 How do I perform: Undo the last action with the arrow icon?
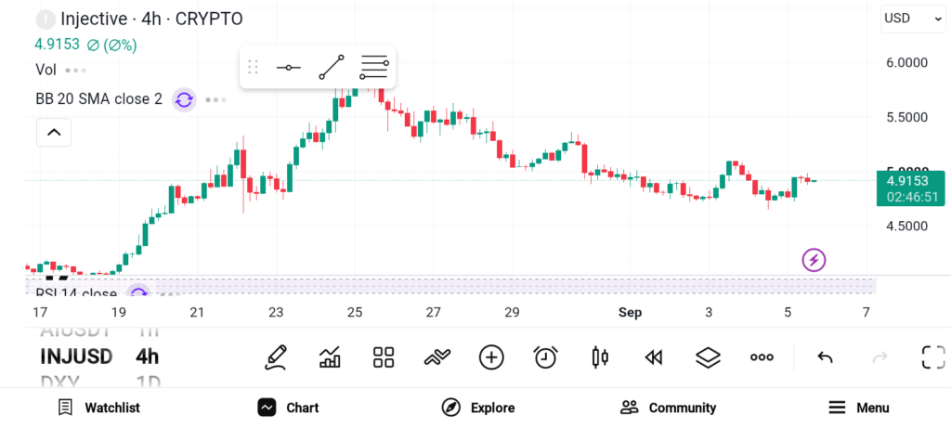825,357
